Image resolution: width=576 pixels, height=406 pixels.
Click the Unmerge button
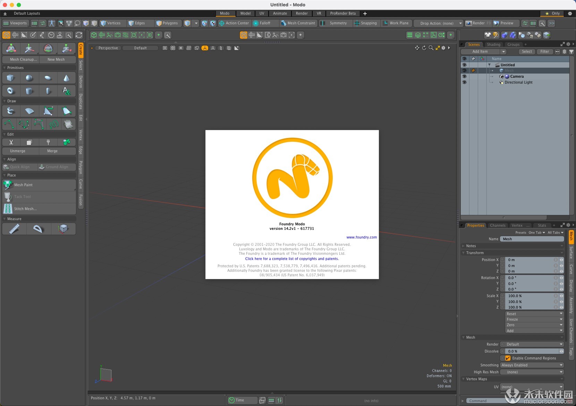tap(20, 151)
